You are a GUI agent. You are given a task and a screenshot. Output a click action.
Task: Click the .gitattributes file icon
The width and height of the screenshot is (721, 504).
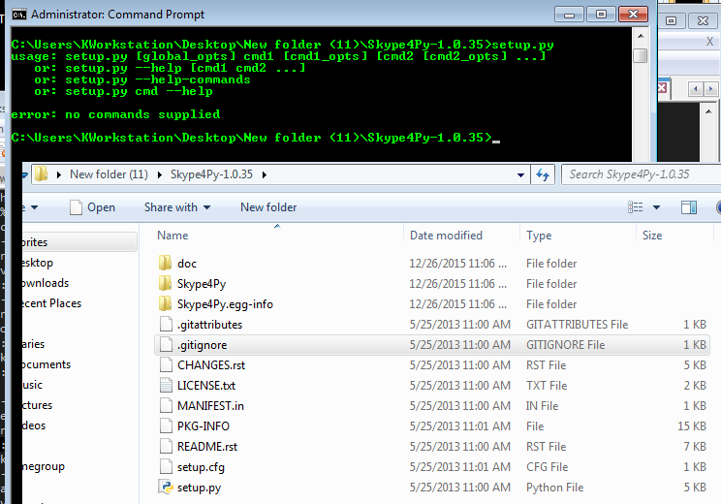pos(166,324)
